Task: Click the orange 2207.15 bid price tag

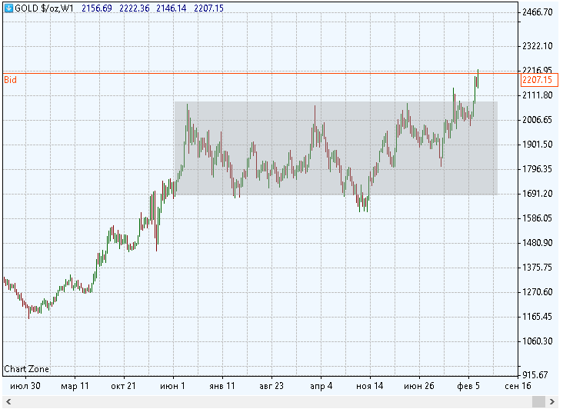Action: point(539,80)
